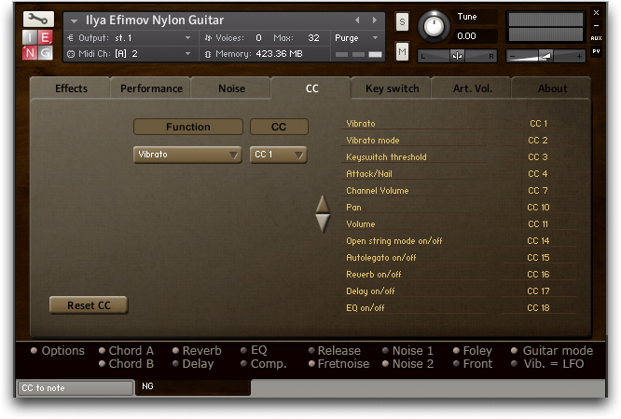Open the Purge dropdown menu
Screen dimensions: 621x419
(356, 38)
